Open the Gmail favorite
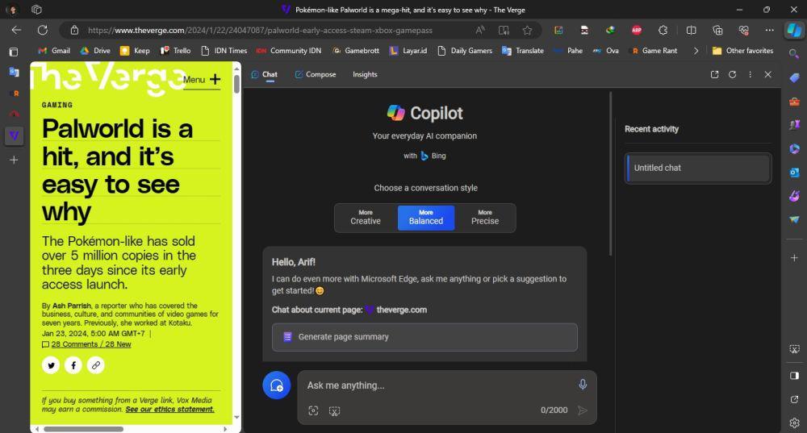The width and height of the screenshot is (807, 433). 54,51
